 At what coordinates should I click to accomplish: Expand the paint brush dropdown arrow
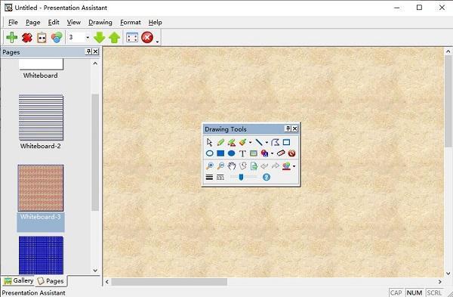[x=250, y=142]
